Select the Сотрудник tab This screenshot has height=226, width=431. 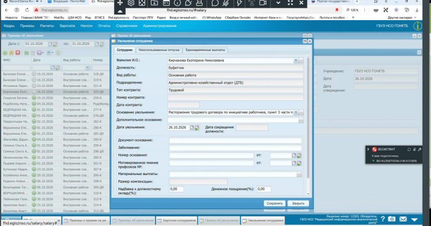(125, 50)
